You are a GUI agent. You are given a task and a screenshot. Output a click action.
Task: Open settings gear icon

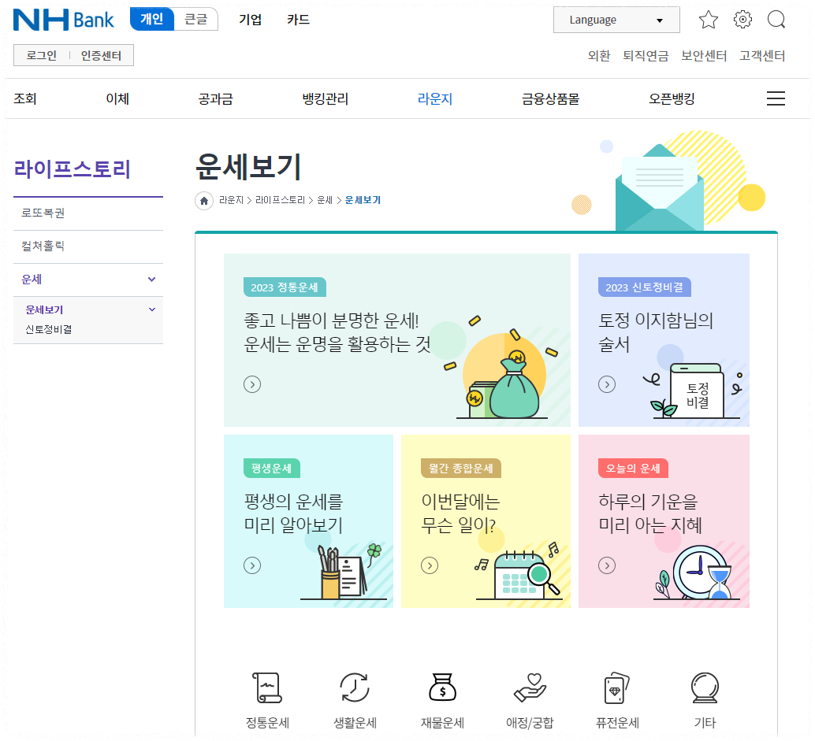click(x=742, y=20)
